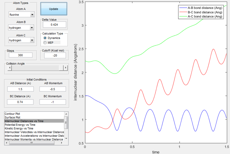Click the plot list scroll down arrow
This screenshot has width=230, height=154.
click(66, 138)
